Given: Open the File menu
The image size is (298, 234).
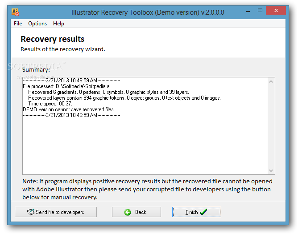Looking at the screenshot, I should (18, 24).
